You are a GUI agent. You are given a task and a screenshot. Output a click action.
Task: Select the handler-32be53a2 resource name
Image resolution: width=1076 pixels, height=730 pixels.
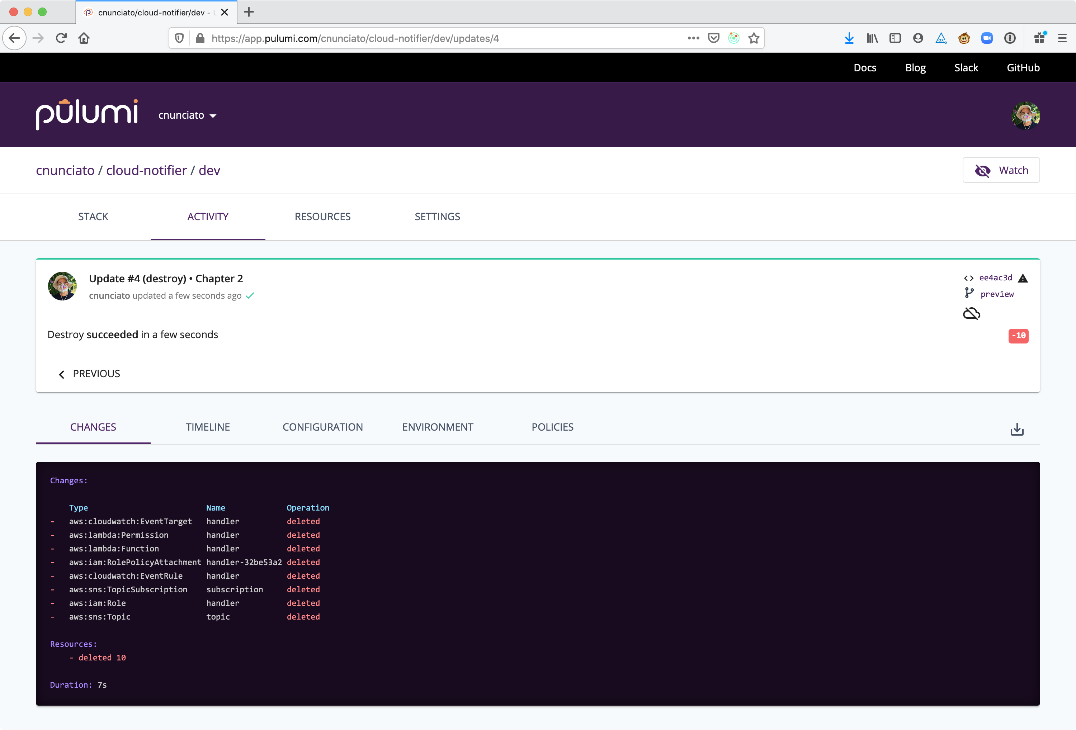click(244, 562)
